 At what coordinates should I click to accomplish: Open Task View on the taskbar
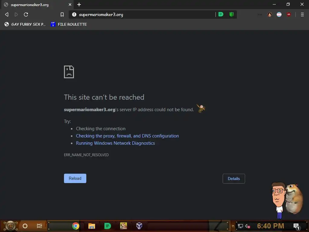(40, 226)
